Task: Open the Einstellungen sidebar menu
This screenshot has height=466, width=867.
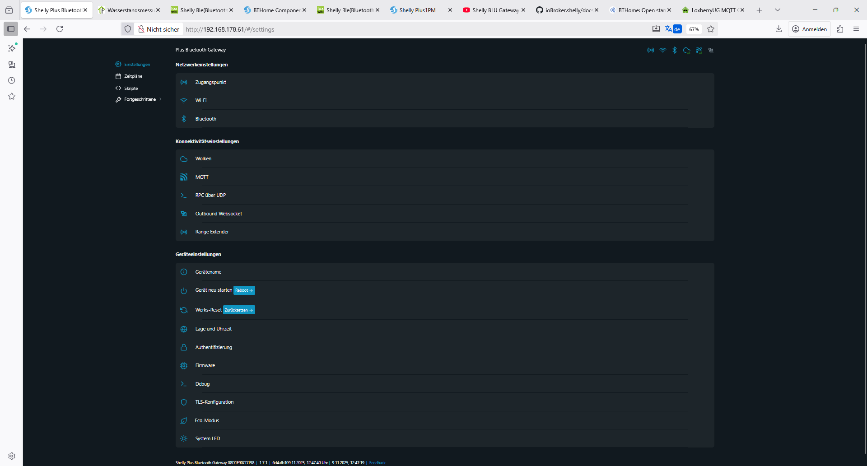Action: [x=133, y=65]
